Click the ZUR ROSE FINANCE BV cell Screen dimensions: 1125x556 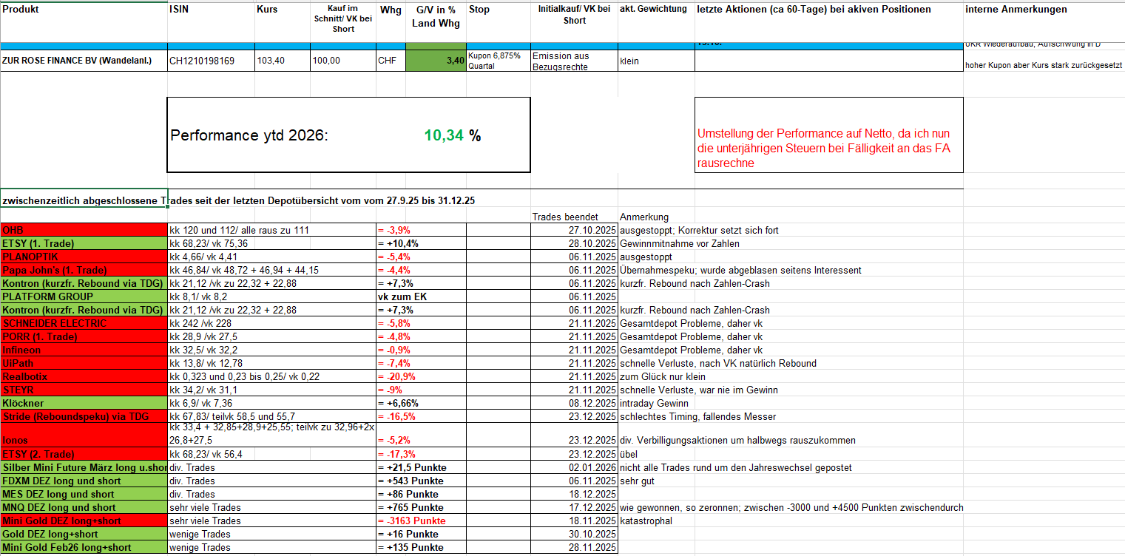pyautogui.click(x=84, y=61)
